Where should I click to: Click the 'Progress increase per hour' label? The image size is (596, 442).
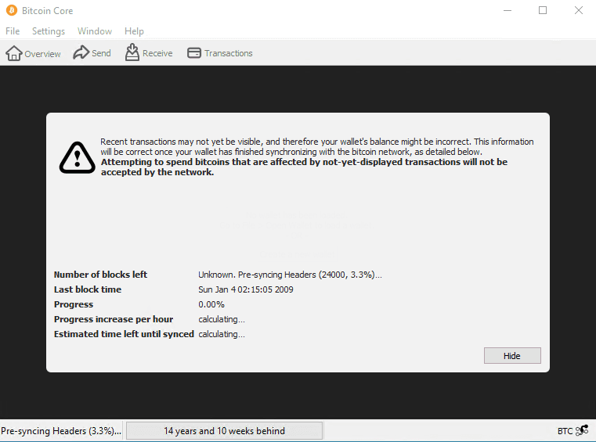114,319
